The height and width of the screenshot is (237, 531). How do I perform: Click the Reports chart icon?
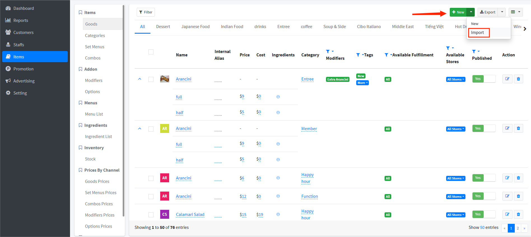pos(8,20)
